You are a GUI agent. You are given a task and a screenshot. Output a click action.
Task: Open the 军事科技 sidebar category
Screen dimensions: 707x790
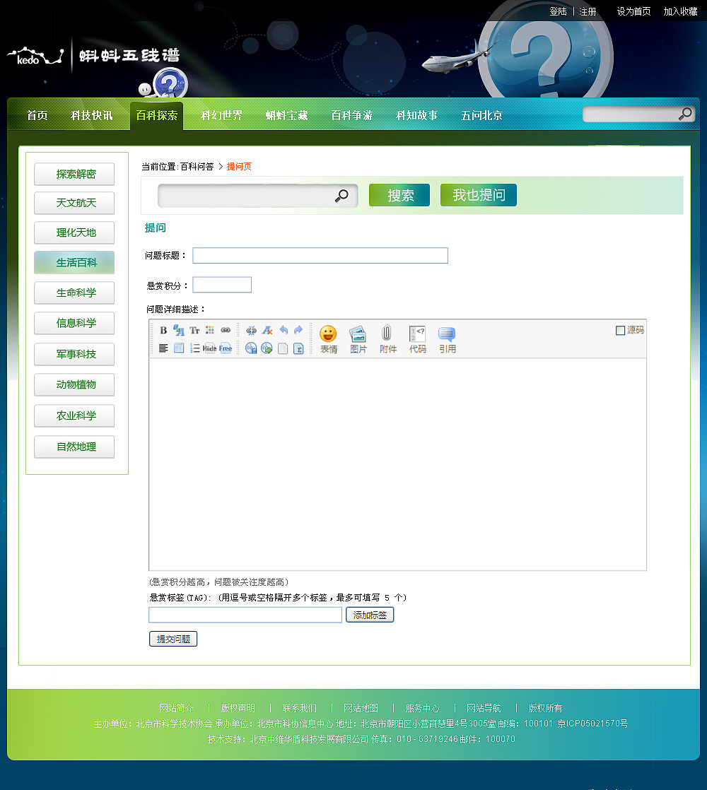pos(74,354)
